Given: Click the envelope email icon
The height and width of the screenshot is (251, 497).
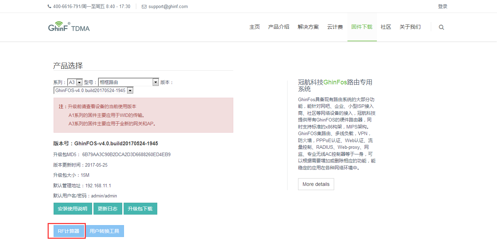Looking at the screenshot, I should pos(144,7).
